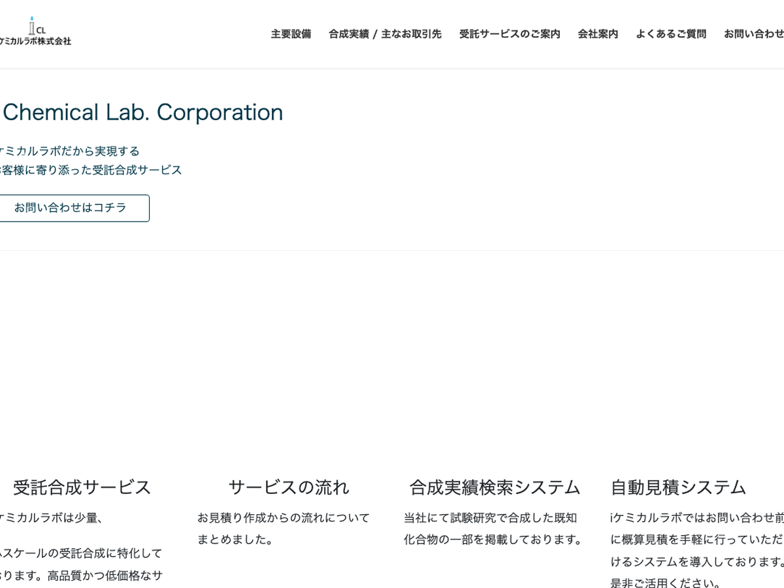Click the サービスの流れ heading
The image size is (784, 588).
(x=289, y=487)
